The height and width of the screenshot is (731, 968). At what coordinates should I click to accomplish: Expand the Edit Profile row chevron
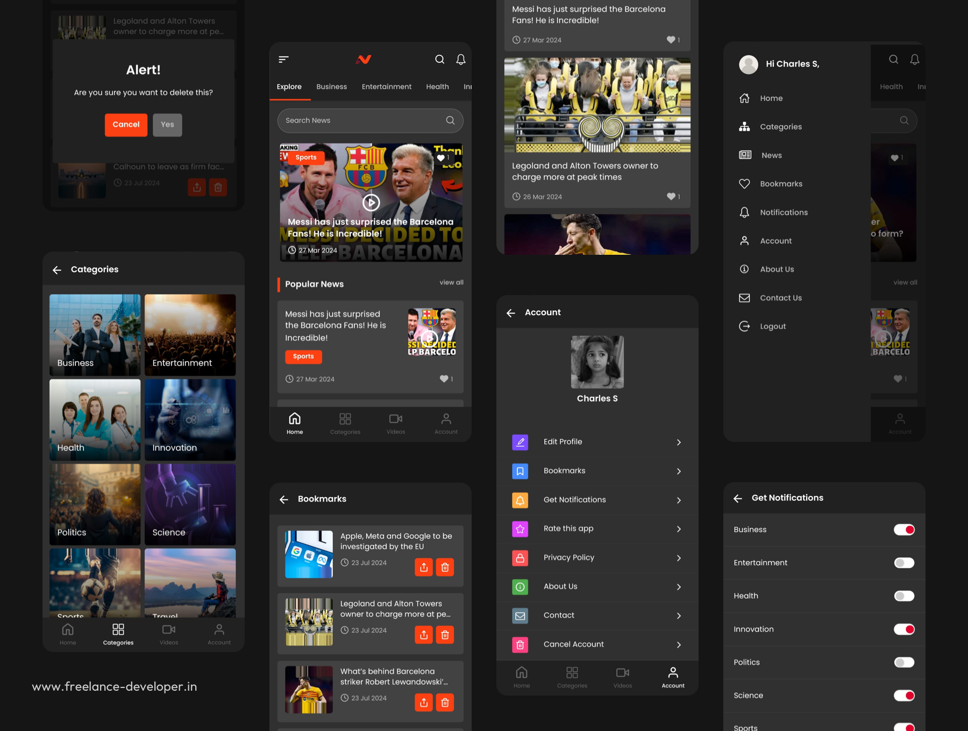[679, 442]
